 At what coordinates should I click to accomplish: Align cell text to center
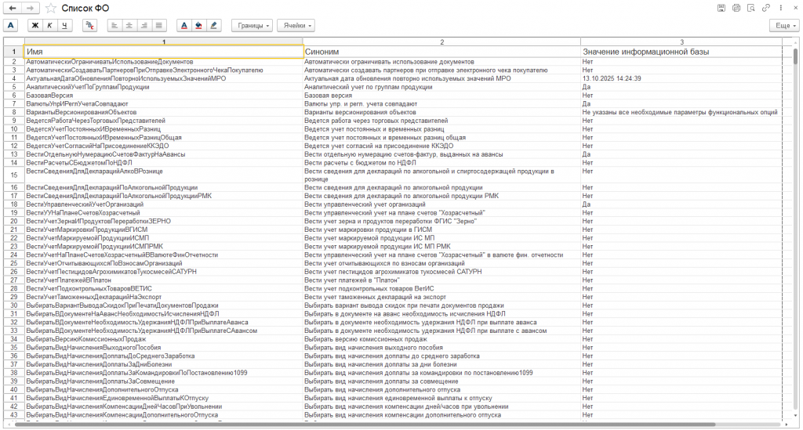(129, 25)
